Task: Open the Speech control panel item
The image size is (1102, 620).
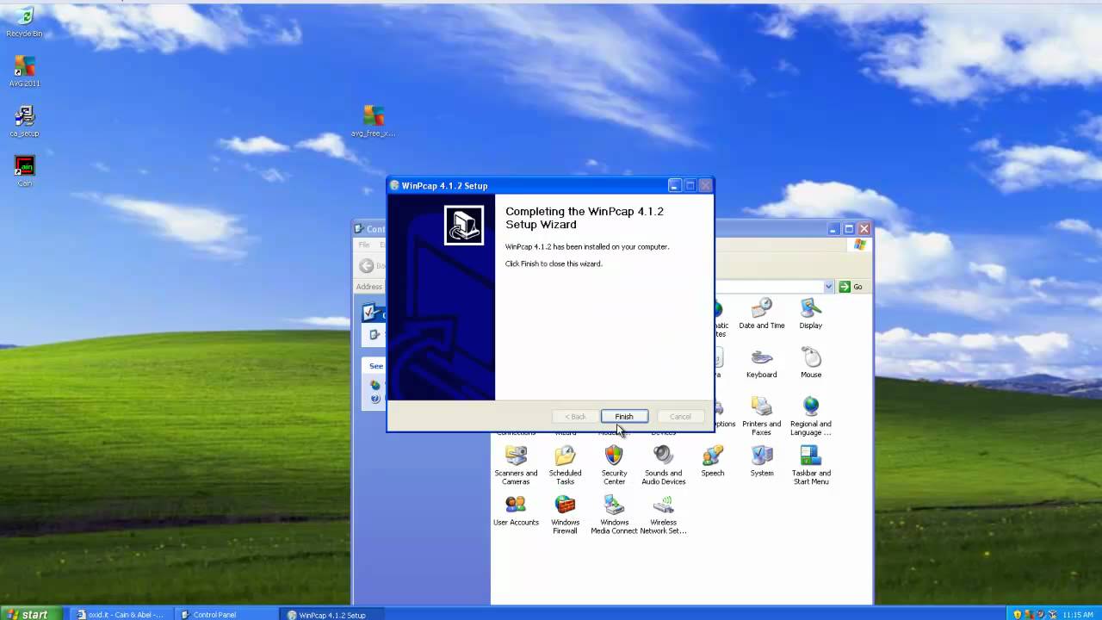Action: [x=712, y=462]
